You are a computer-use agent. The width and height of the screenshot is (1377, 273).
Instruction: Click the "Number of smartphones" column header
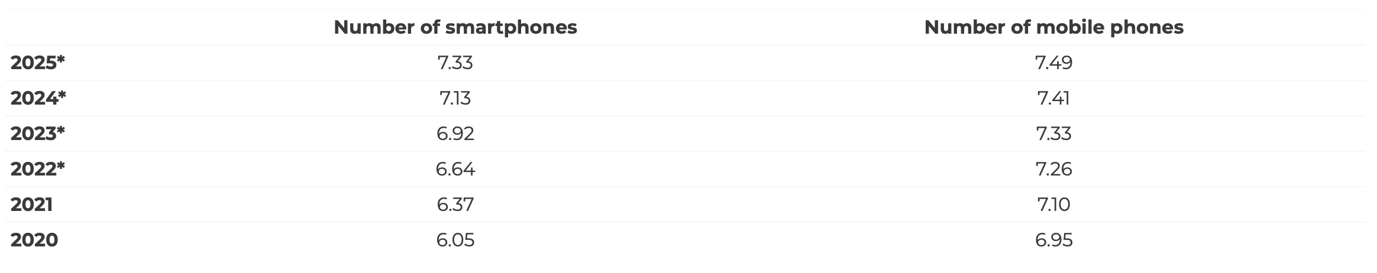point(455,27)
